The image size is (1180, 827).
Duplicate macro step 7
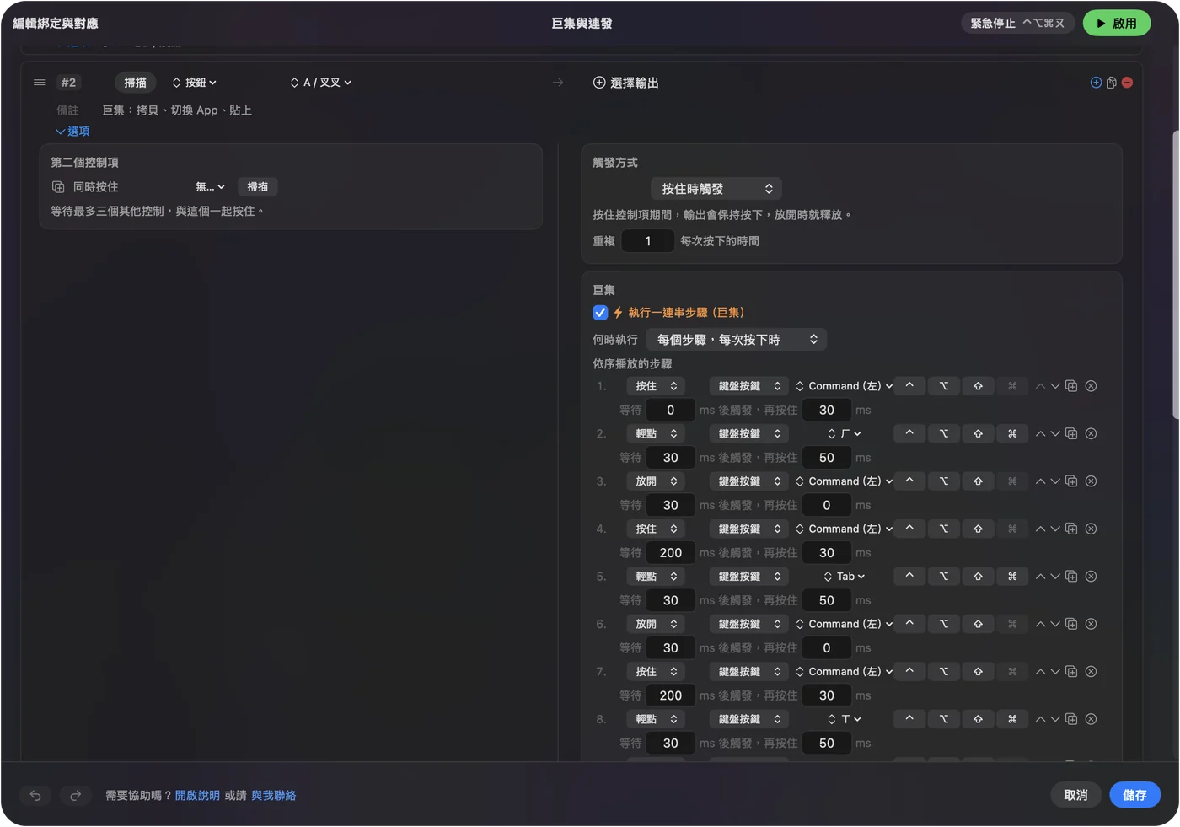[1071, 672]
